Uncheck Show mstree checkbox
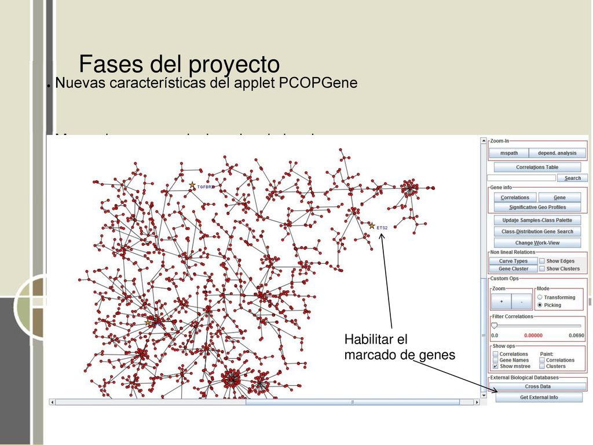593x445 pixels. tap(496, 366)
